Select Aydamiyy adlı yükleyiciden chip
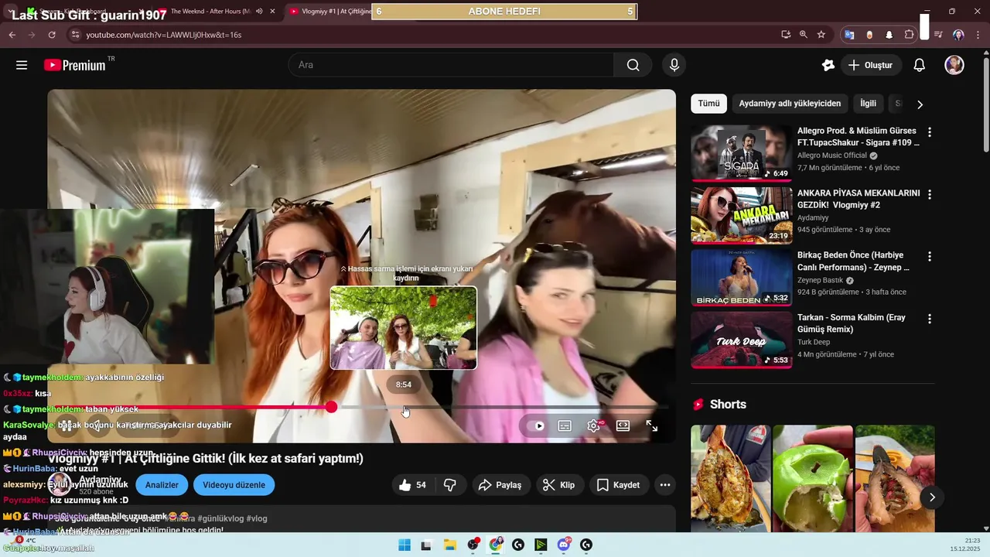 point(790,103)
